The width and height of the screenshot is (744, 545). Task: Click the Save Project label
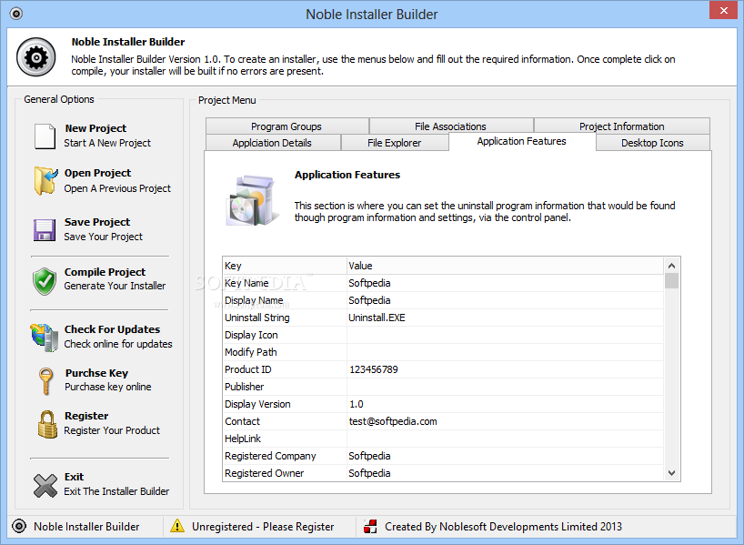(97, 222)
